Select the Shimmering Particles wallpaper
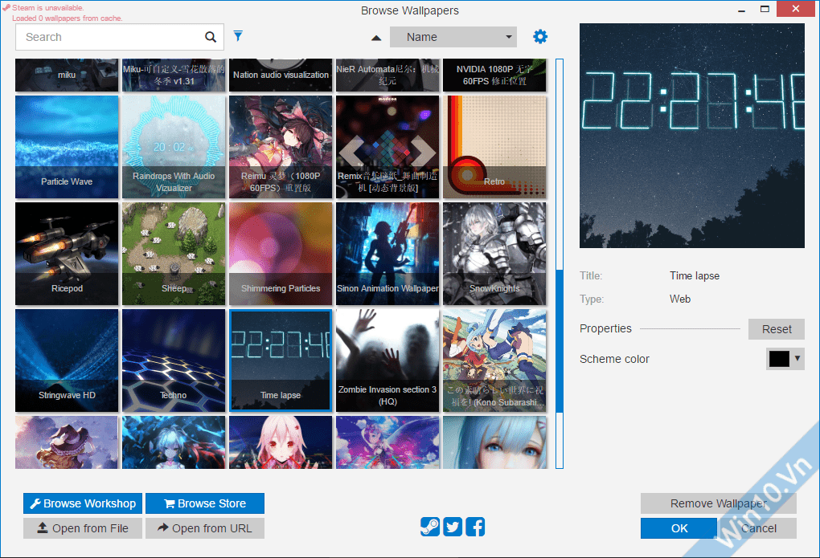820x558 pixels. coord(281,254)
